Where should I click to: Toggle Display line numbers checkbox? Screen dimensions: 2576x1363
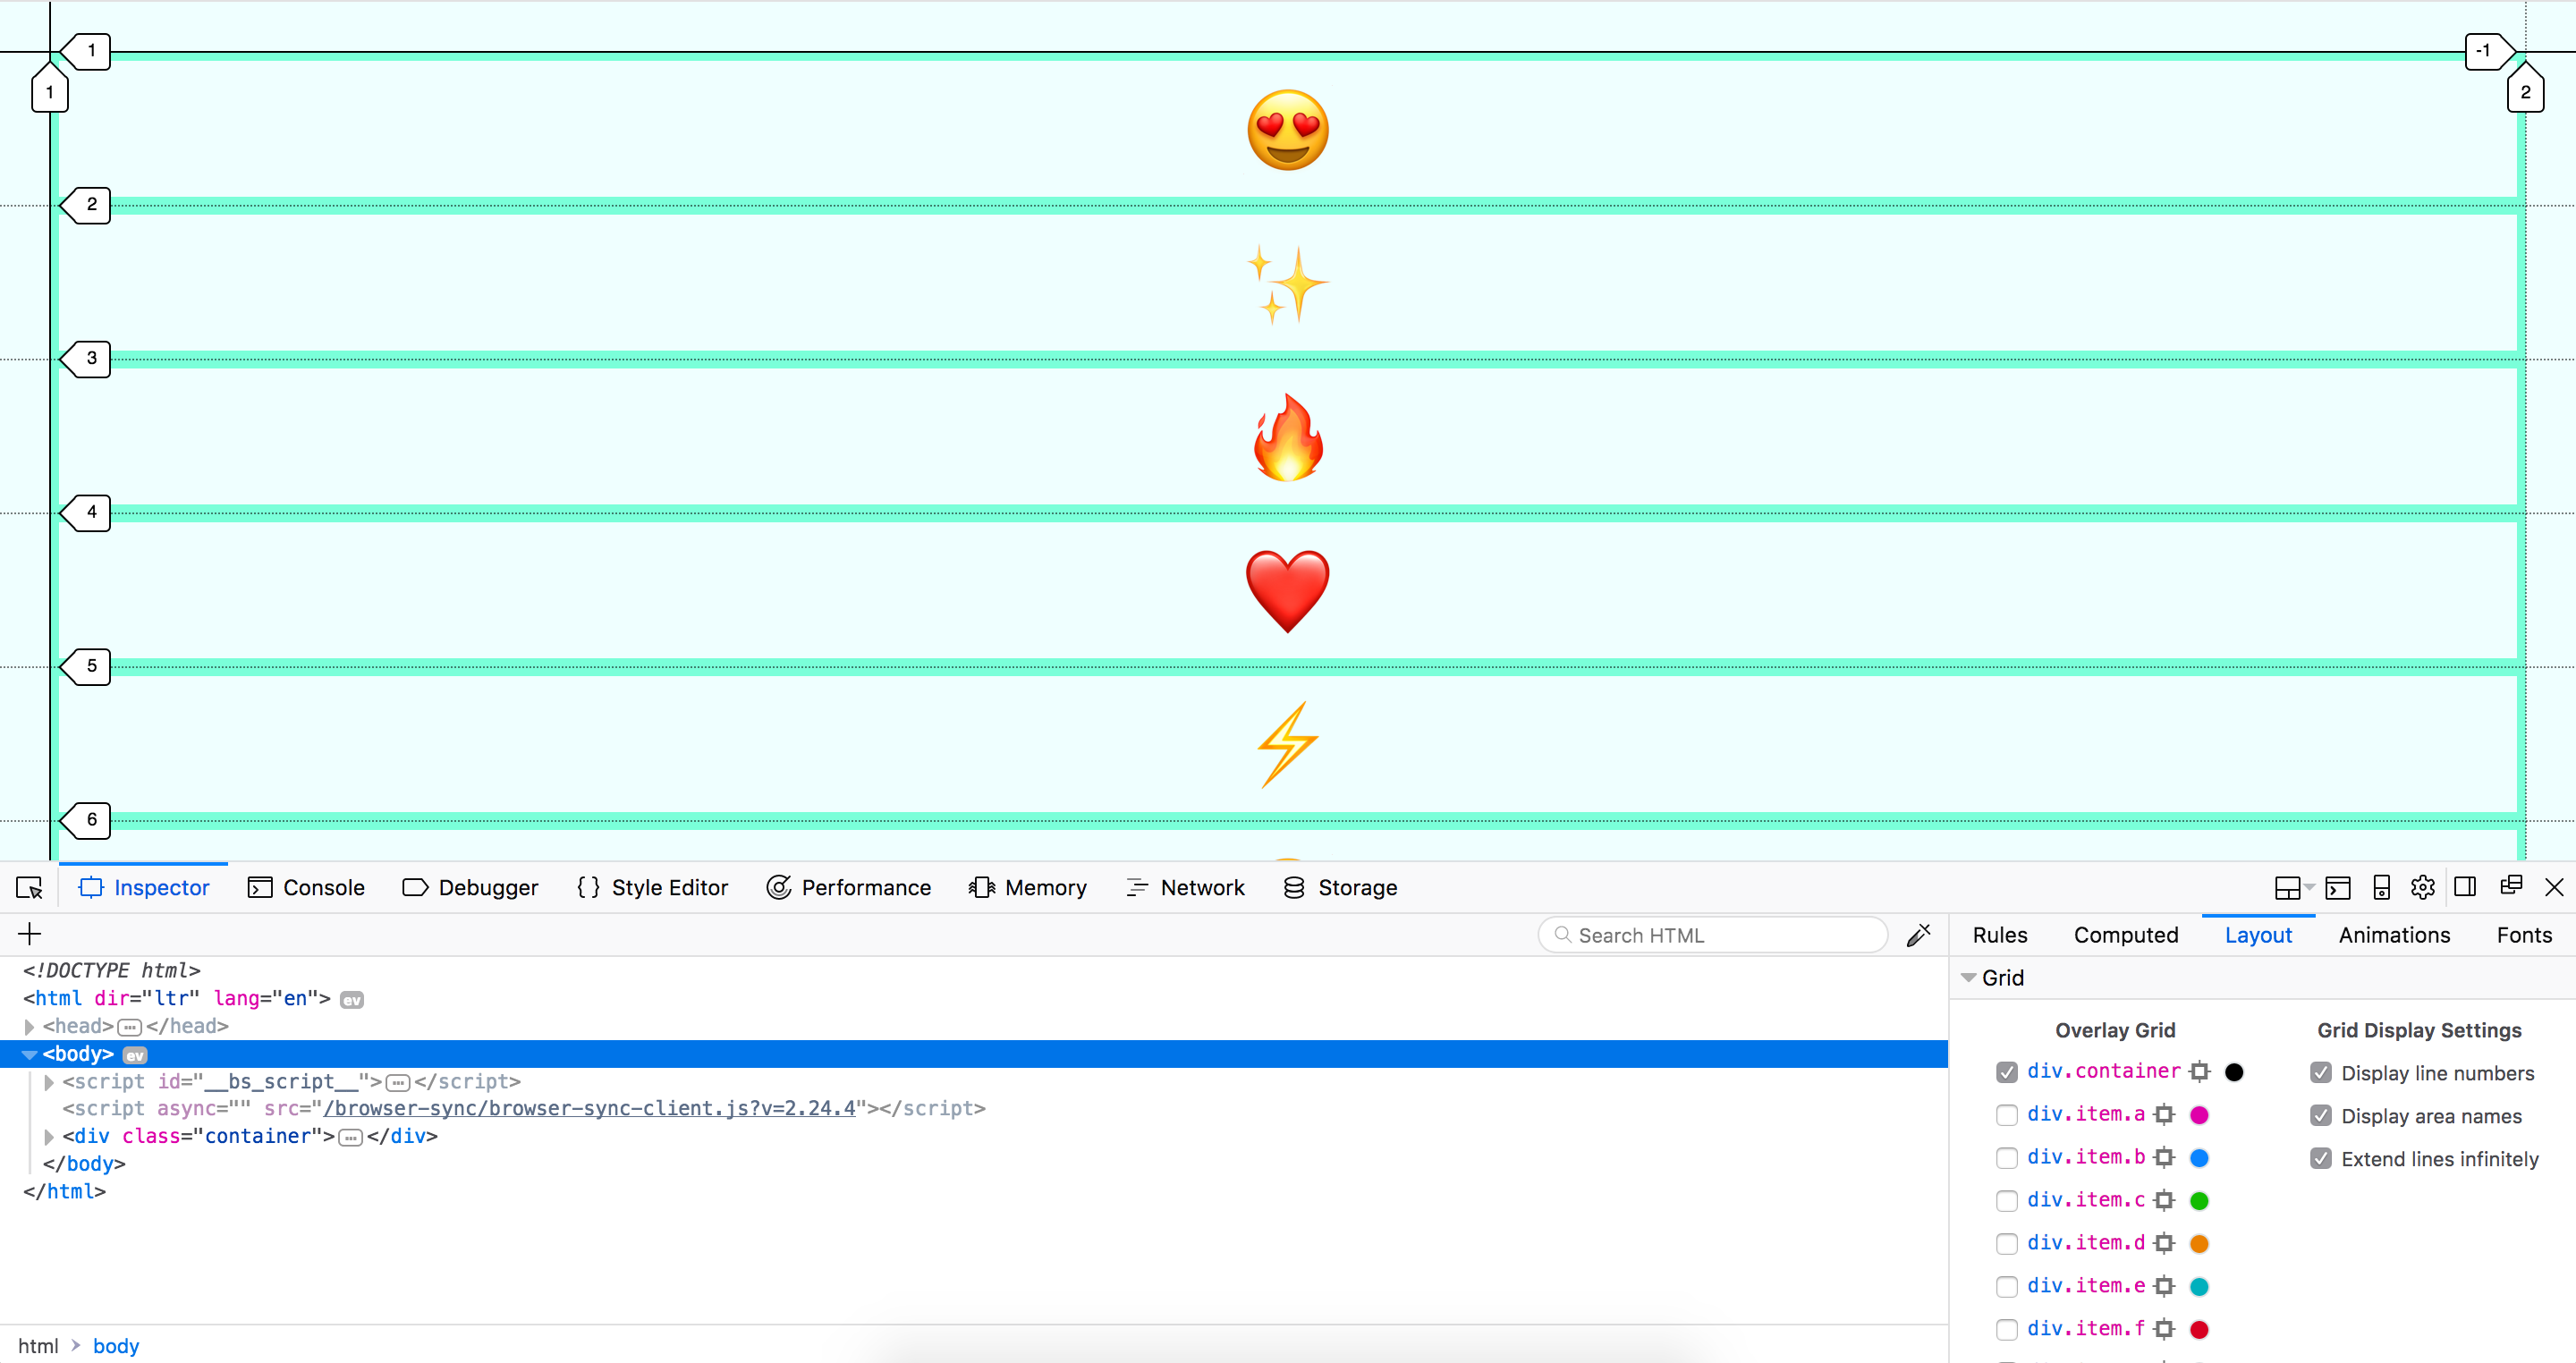coord(2320,1071)
